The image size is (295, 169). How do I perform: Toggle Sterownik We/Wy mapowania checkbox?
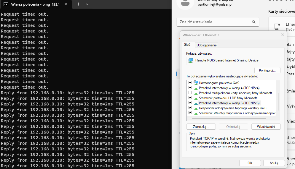tap(190, 113)
